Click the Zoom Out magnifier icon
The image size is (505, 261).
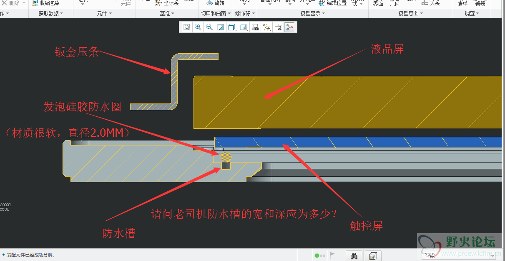[x=209, y=27]
